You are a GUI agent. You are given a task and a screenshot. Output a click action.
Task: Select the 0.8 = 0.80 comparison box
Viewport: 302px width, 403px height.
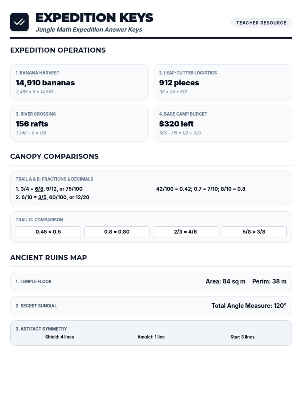point(117,232)
